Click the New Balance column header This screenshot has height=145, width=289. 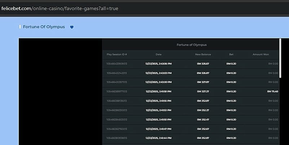tap(203, 54)
